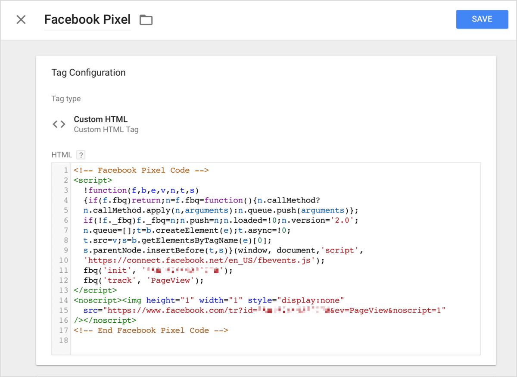Close the tag editor with the X
The width and height of the screenshot is (517, 377).
21,20
